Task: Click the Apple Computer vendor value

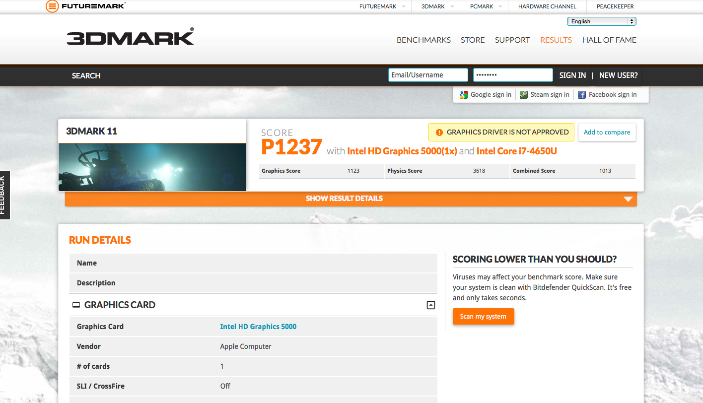Action: [246, 346]
